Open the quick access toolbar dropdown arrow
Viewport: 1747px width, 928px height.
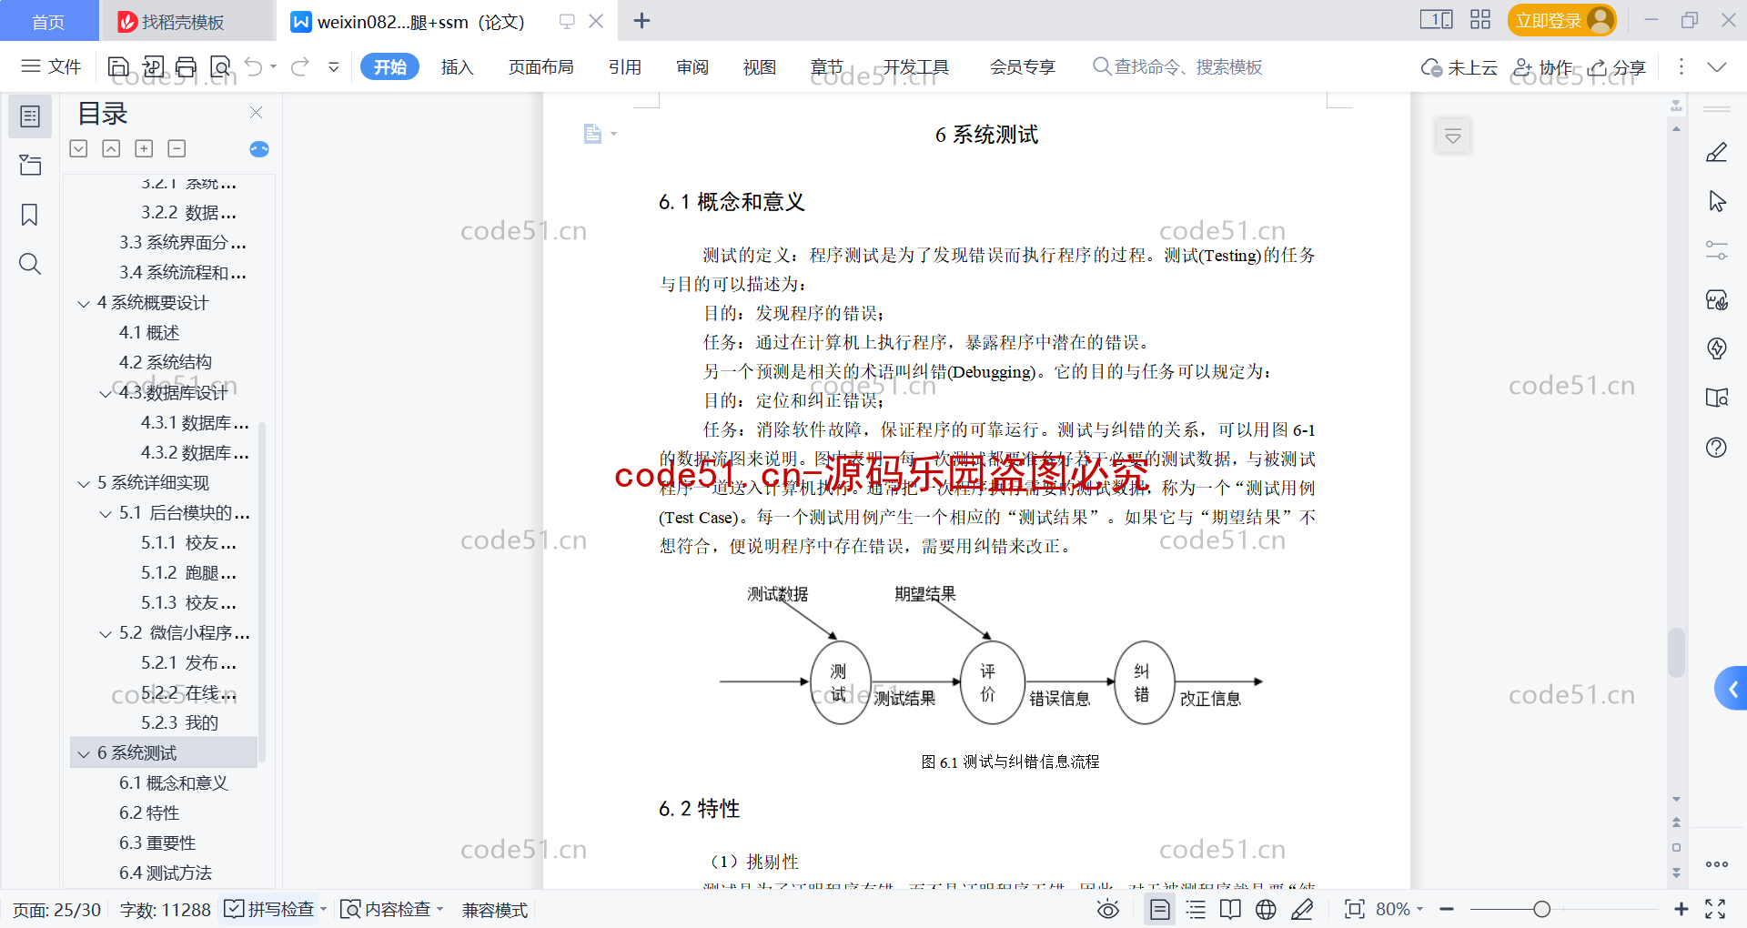[334, 66]
